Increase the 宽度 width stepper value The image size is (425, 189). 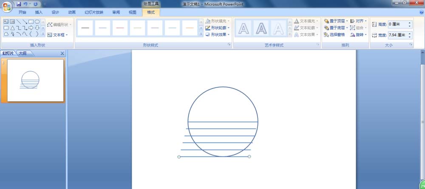[410, 33]
